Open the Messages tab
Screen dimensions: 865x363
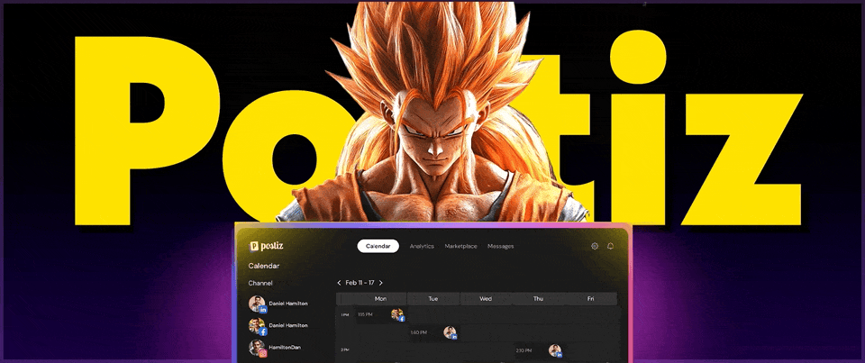click(x=501, y=246)
